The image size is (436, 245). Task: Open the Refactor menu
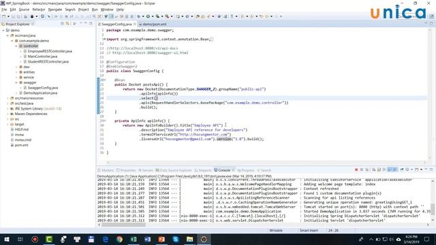click(x=39, y=10)
